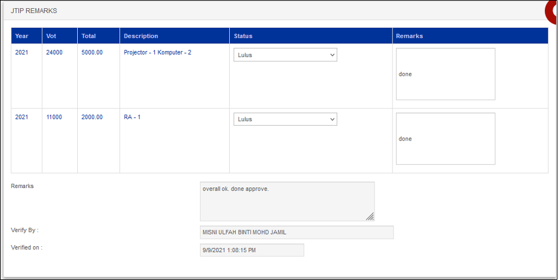This screenshot has height=280, width=558.
Task: Click the Total column header
Action: [x=88, y=36]
